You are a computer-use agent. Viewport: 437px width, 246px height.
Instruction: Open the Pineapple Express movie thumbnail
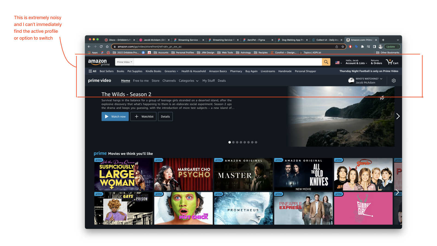coord(303,208)
